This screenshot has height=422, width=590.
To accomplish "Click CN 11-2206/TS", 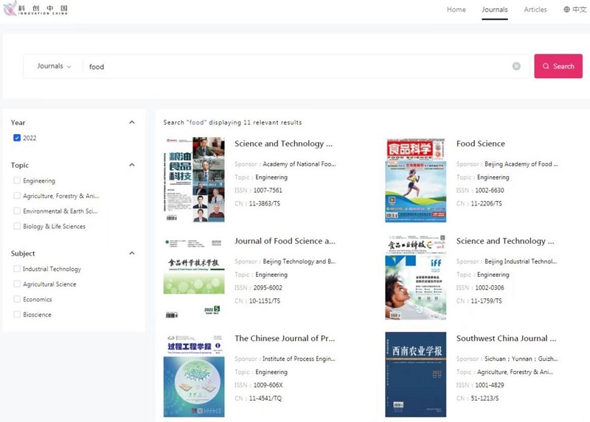I will tap(486, 203).
